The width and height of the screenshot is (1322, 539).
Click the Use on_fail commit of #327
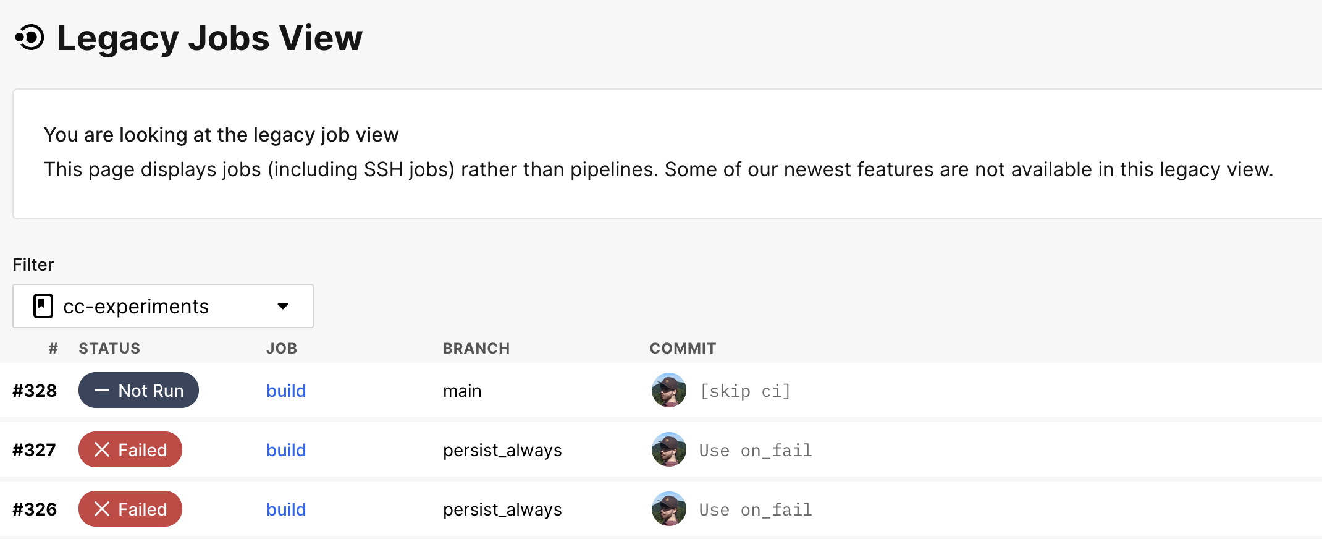pyautogui.click(x=755, y=451)
